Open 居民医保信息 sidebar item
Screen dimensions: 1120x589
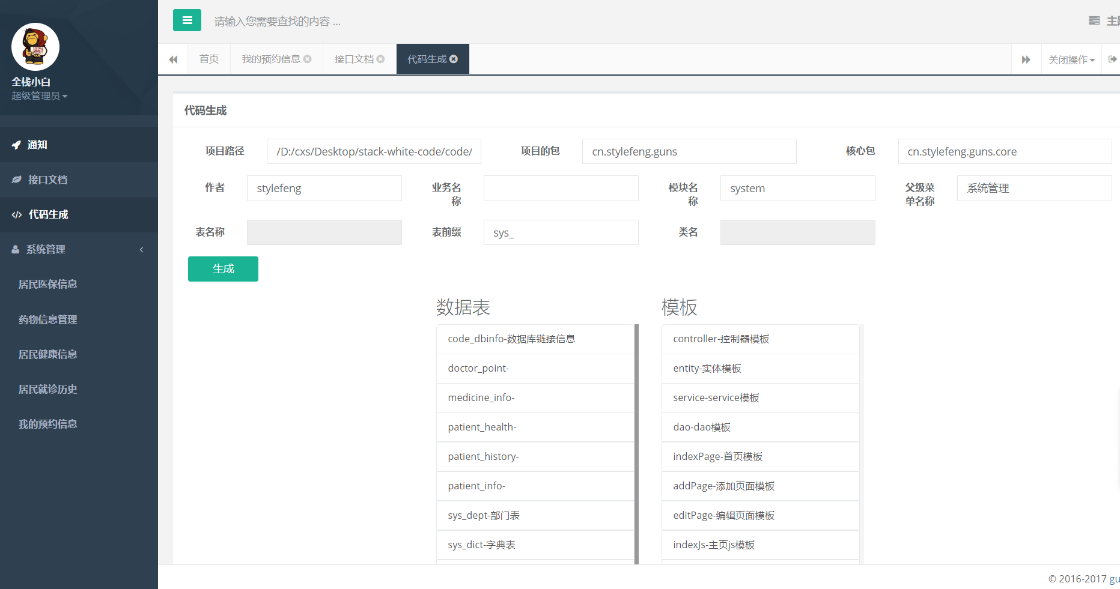coord(79,284)
